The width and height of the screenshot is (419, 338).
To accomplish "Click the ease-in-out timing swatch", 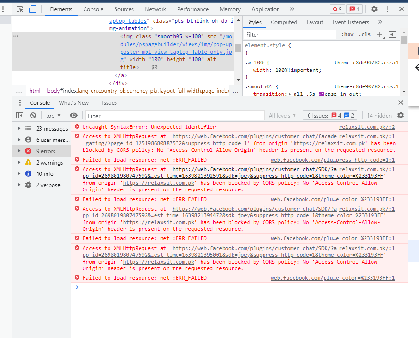I will click(x=322, y=94).
